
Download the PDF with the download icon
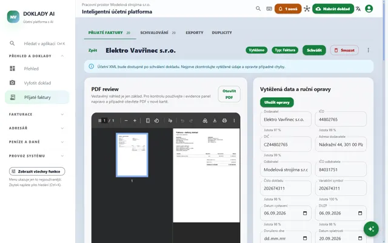click(x=215, y=120)
